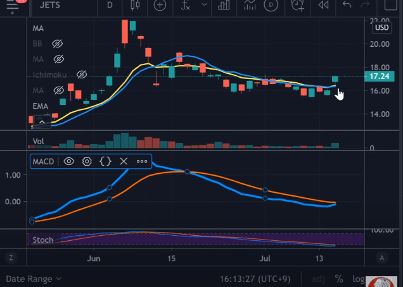Open the indicator templates icon
Screen dimensions: 403x287
[250, 5]
